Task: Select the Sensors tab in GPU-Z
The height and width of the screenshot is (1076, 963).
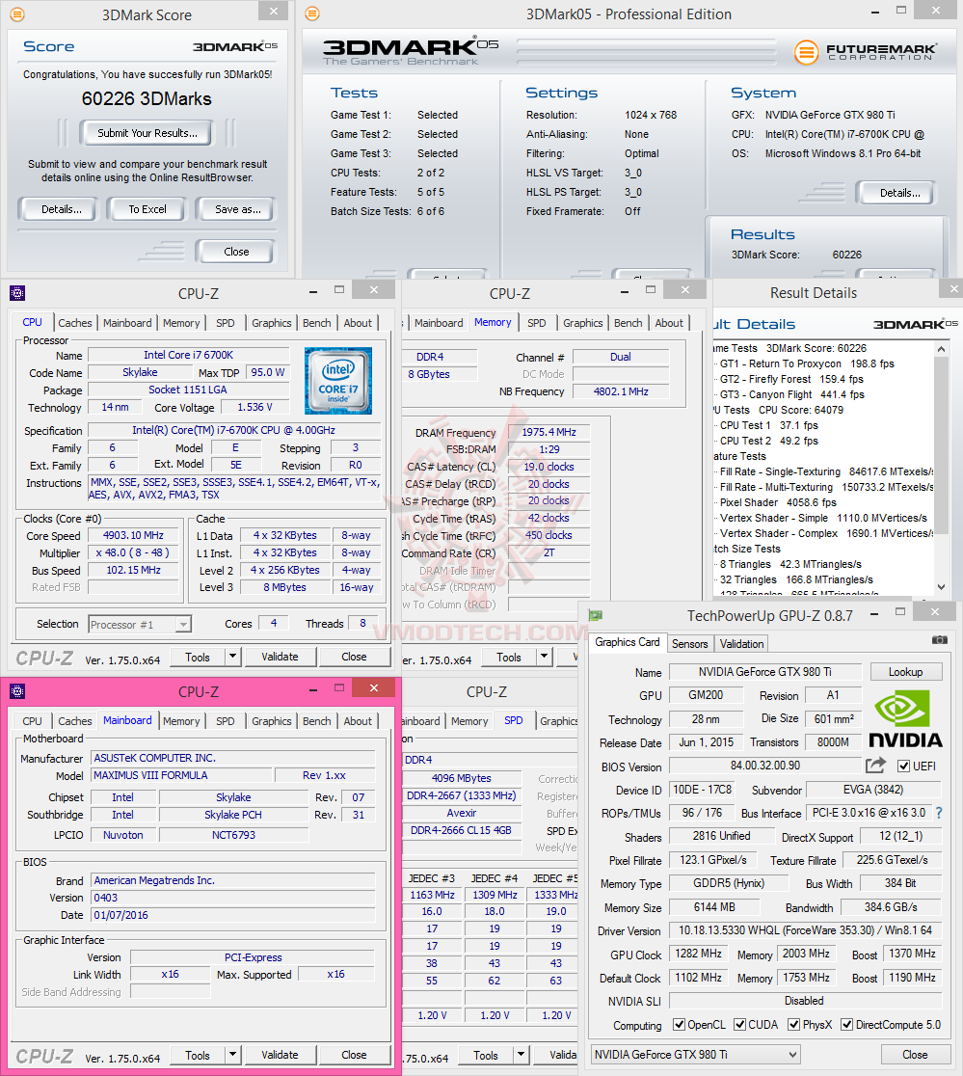Action: point(689,644)
